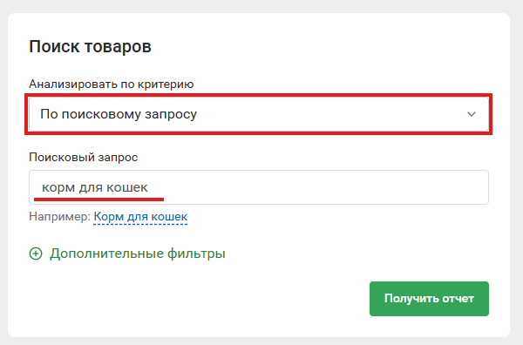This screenshot has width=523, height=345.
Task: Click the Дополнительные фильтры green label text
Action: (x=138, y=254)
